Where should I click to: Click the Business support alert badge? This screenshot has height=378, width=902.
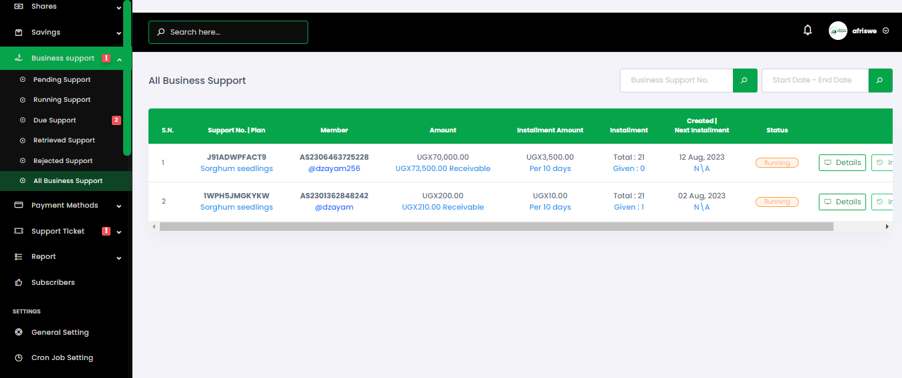point(107,58)
